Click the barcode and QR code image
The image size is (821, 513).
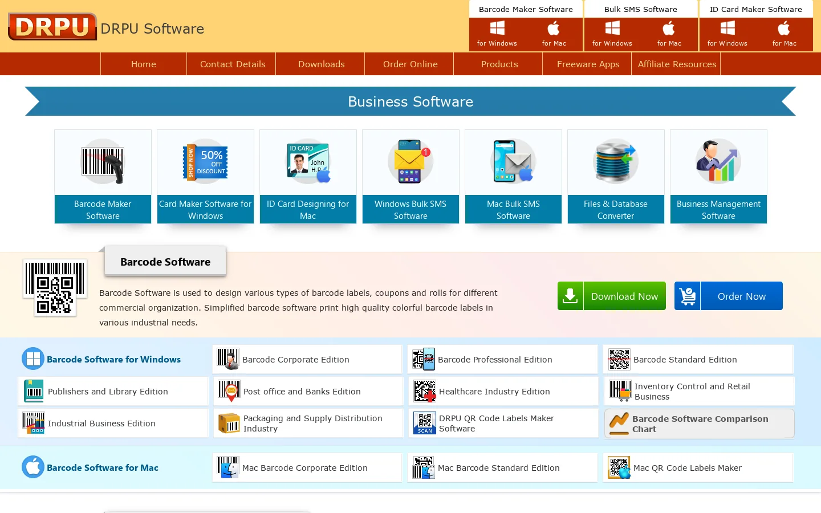click(x=55, y=288)
